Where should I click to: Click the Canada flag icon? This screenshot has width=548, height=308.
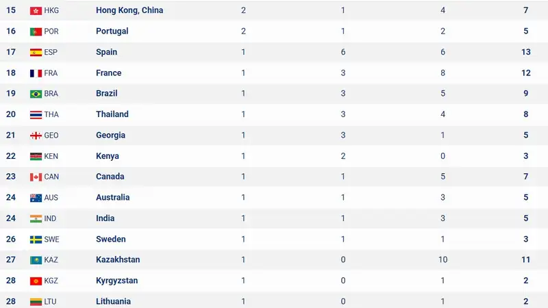click(36, 177)
